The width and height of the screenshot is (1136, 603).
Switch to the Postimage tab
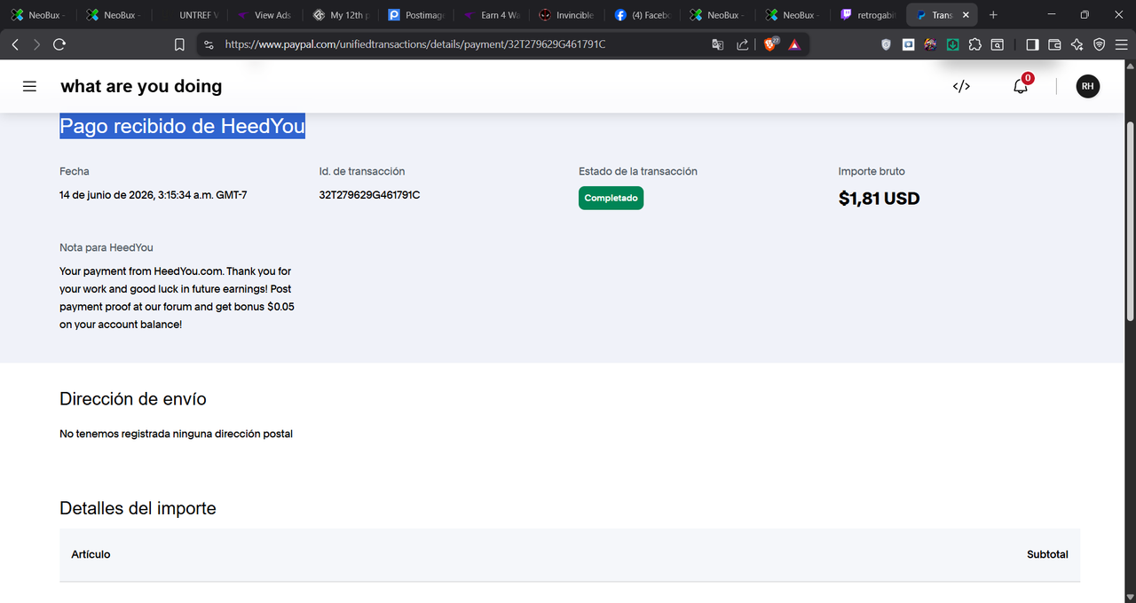pyautogui.click(x=417, y=15)
